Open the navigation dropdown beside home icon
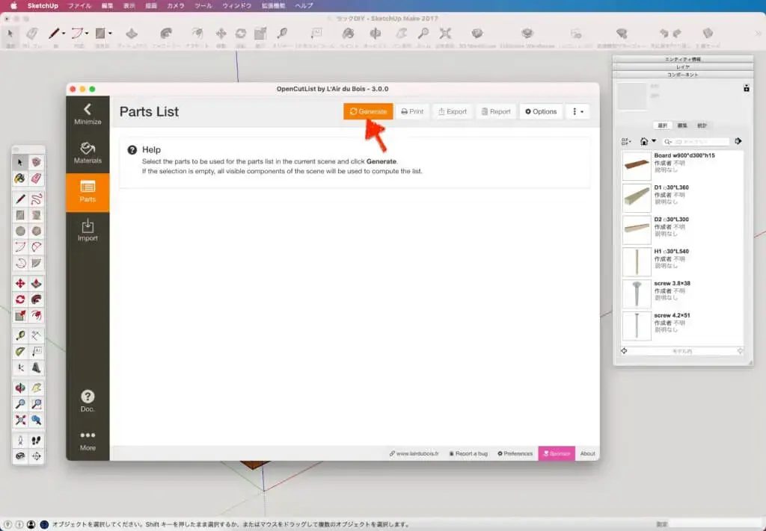The width and height of the screenshot is (766, 531). pyautogui.click(x=654, y=141)
